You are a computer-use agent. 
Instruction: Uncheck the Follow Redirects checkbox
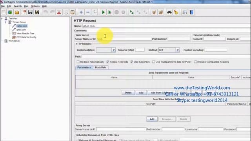(108, 62)
